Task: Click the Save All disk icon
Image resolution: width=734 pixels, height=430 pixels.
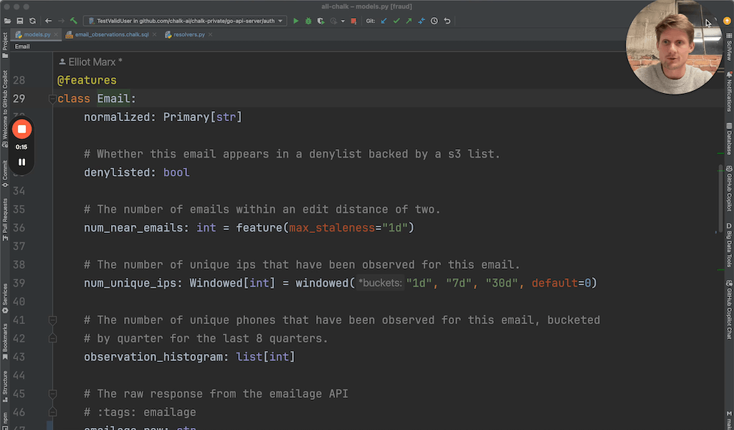Action: (x=19, y=21)
